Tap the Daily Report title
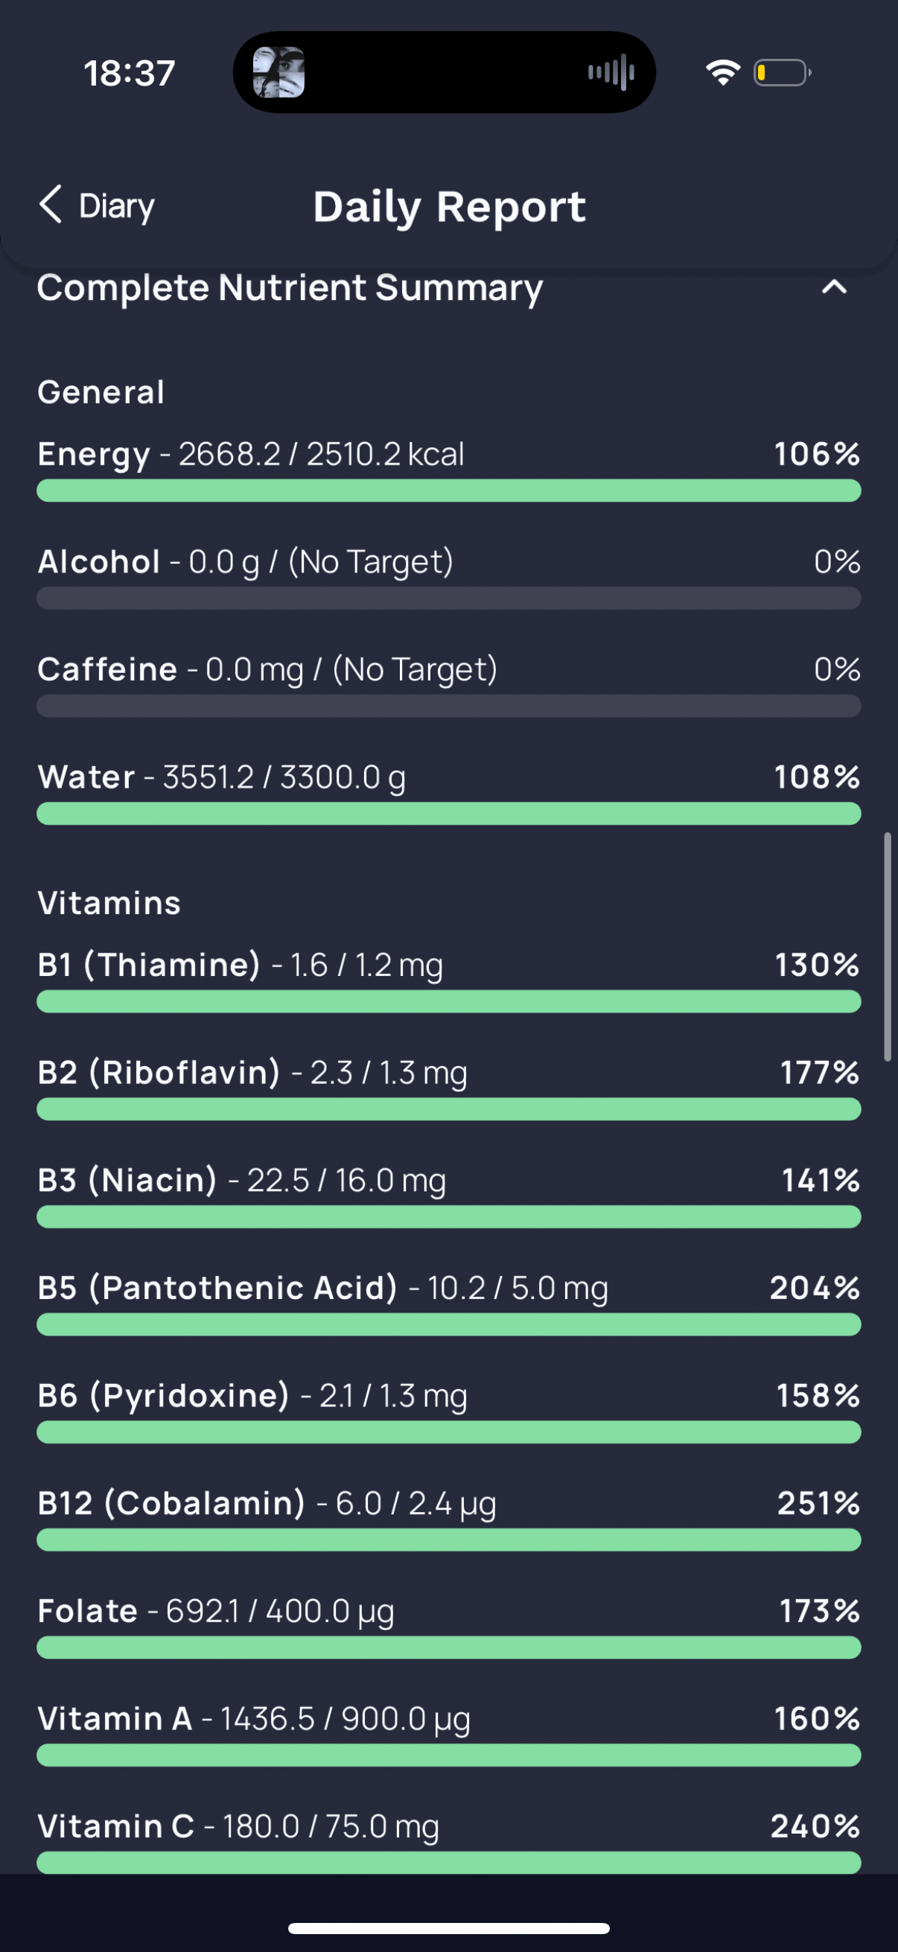The image size is (898, 1952). pos(450,206)
